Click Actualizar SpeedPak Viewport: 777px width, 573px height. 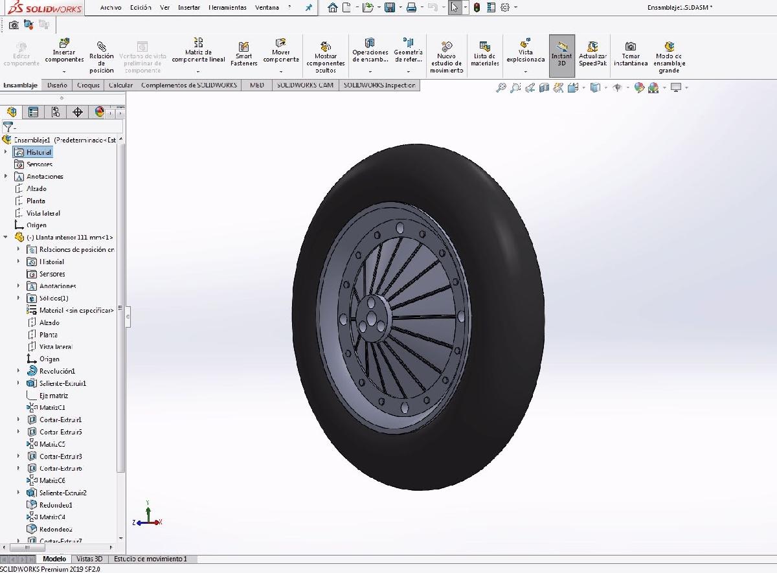click(x=592, y=54)
